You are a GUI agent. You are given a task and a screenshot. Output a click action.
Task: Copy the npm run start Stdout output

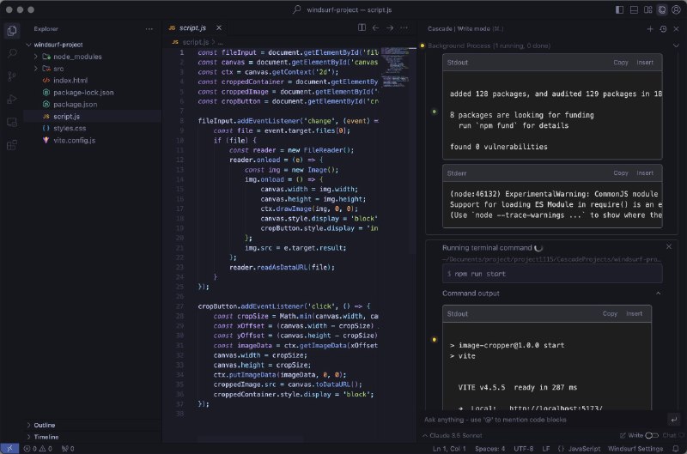610,314
